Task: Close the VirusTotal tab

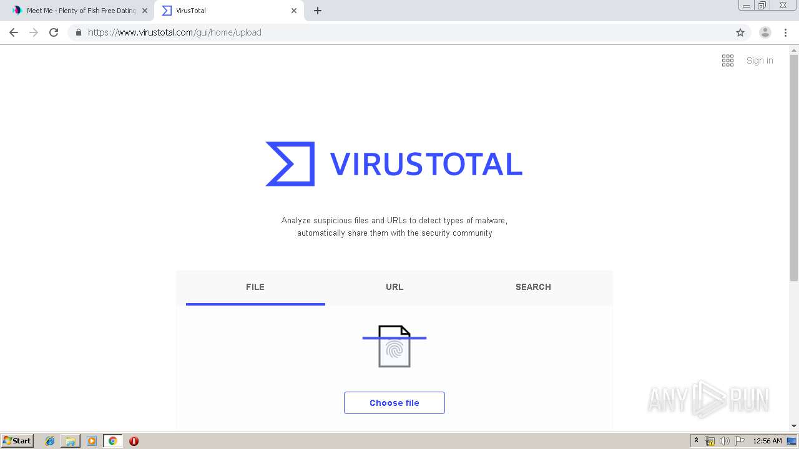Action: 294,11
